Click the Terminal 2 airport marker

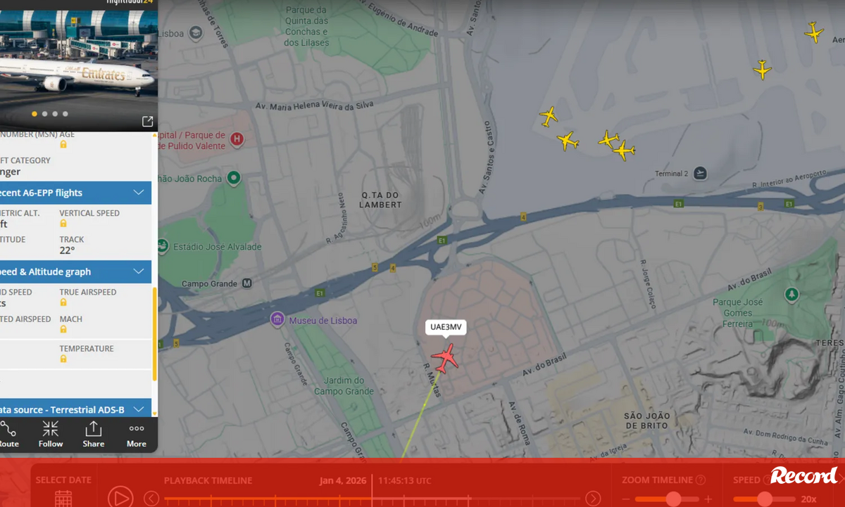tap(700, 174)
